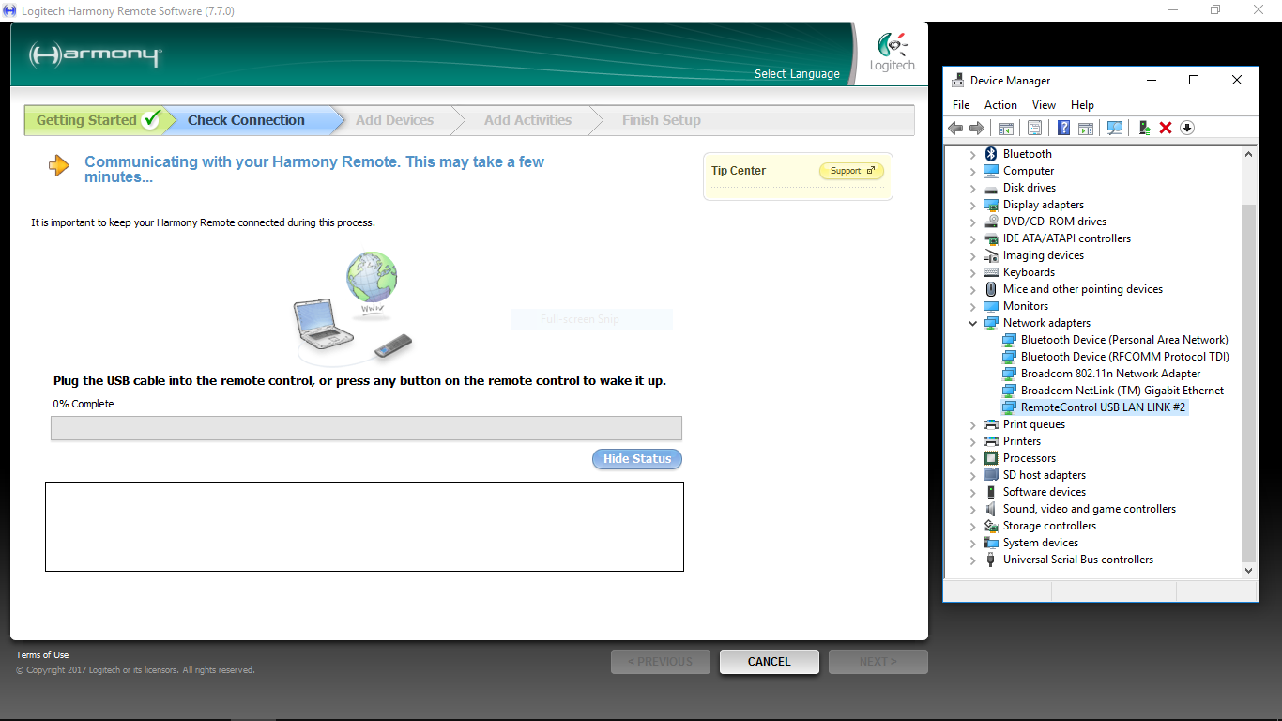
Task: Open Properties toolbar icon in Device Manager
Action: [1034, 128]
